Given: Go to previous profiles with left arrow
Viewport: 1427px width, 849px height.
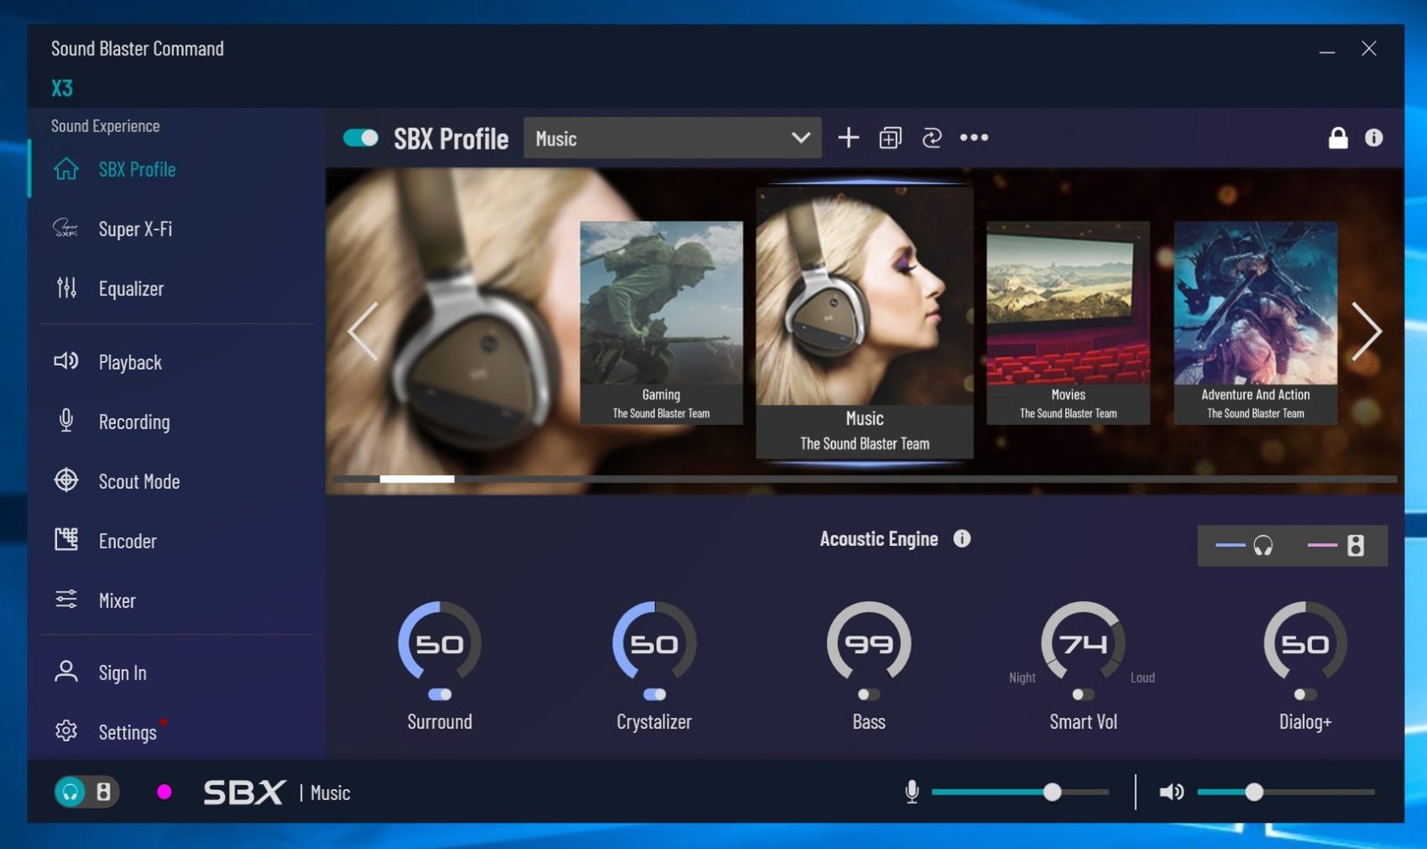Looking at the screenshot, I should (363, 331).
